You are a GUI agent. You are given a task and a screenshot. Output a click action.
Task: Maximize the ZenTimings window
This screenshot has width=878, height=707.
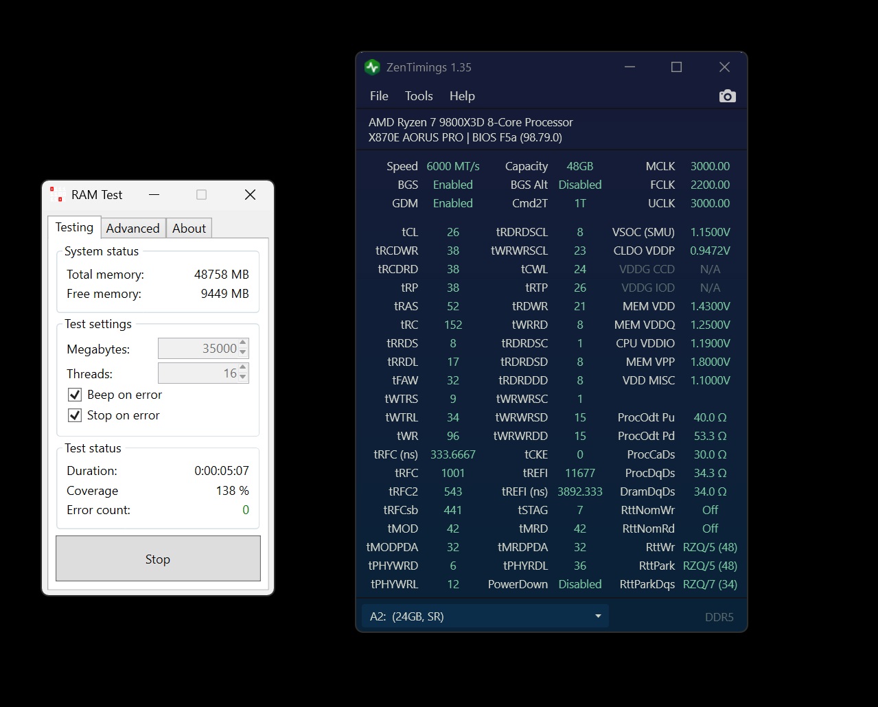676,67
